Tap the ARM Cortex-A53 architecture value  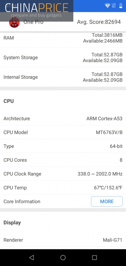click(104, 118)
